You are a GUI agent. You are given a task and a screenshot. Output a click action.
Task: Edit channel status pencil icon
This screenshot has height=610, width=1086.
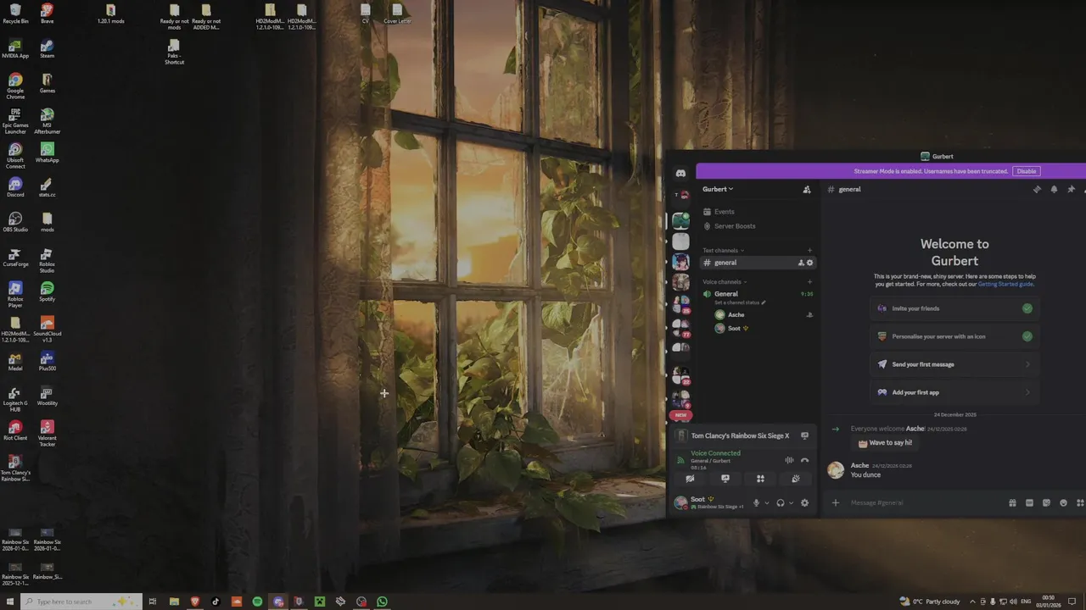(764, 302)
